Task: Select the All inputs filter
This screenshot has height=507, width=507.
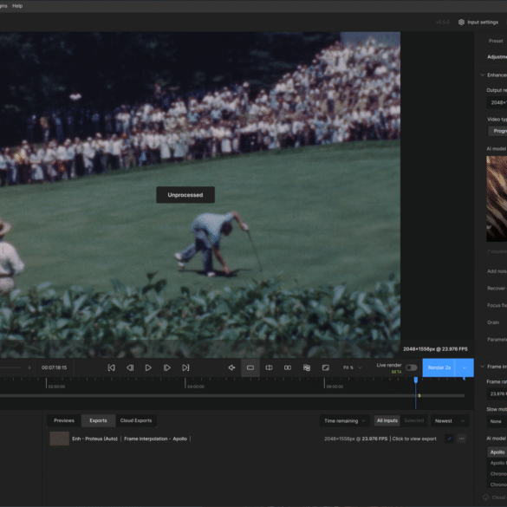Action: click(387, 420)
